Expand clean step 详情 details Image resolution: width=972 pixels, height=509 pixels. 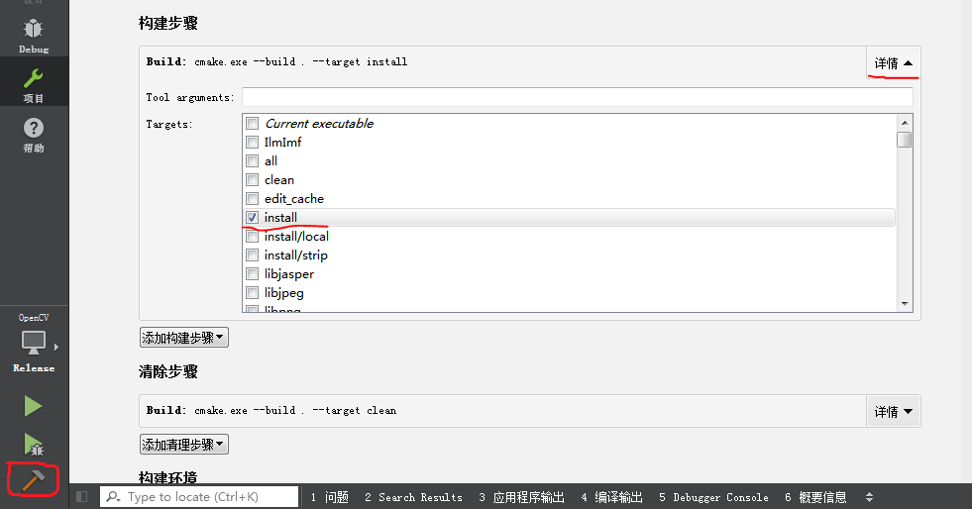point(894,412)
